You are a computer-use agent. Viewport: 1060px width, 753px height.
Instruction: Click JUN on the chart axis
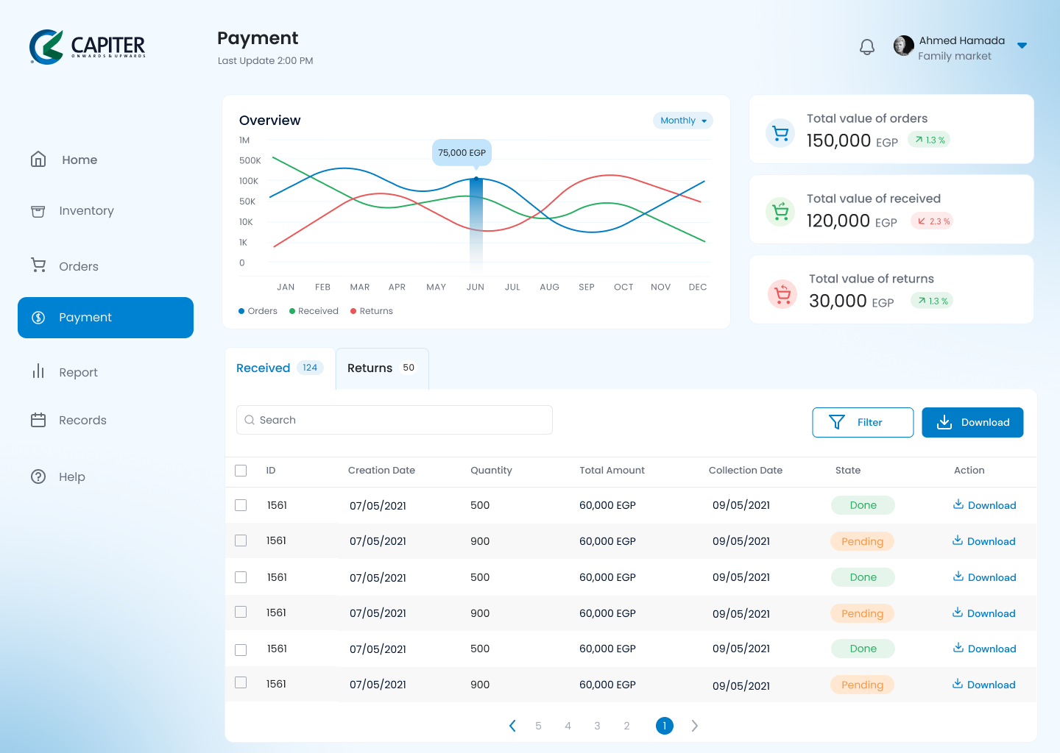point(476,288)
